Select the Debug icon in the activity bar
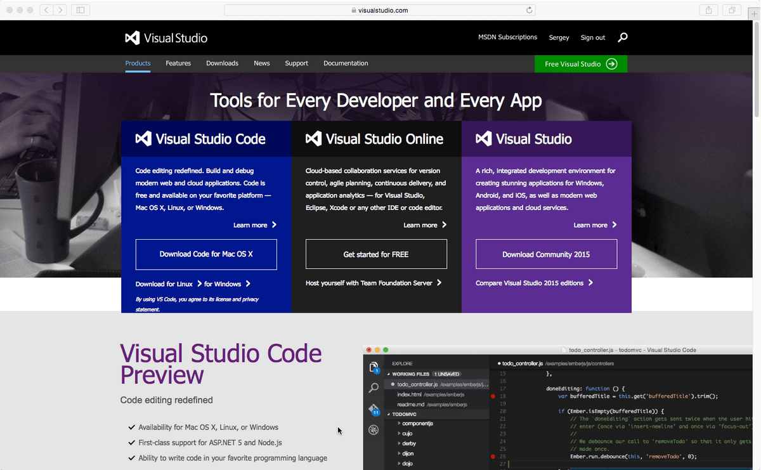This screenshot has height=470, width=761. [373, 429]
